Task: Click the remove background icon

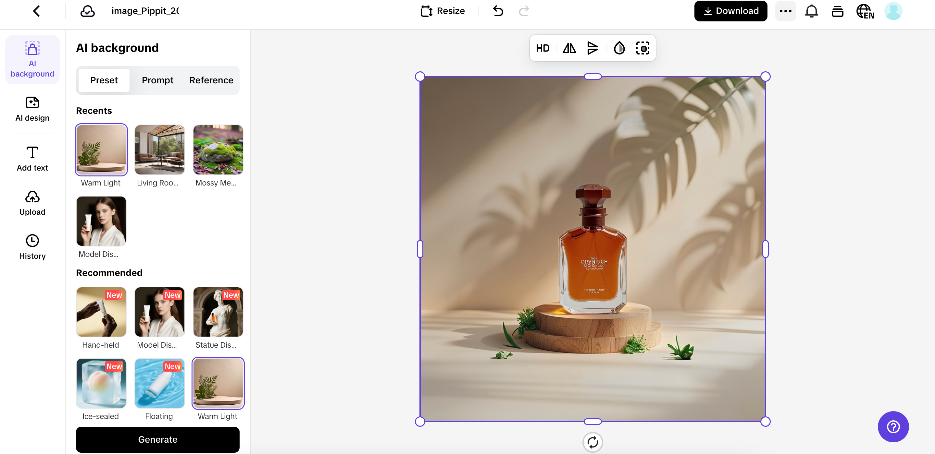Action: click(x=642, y=48)
